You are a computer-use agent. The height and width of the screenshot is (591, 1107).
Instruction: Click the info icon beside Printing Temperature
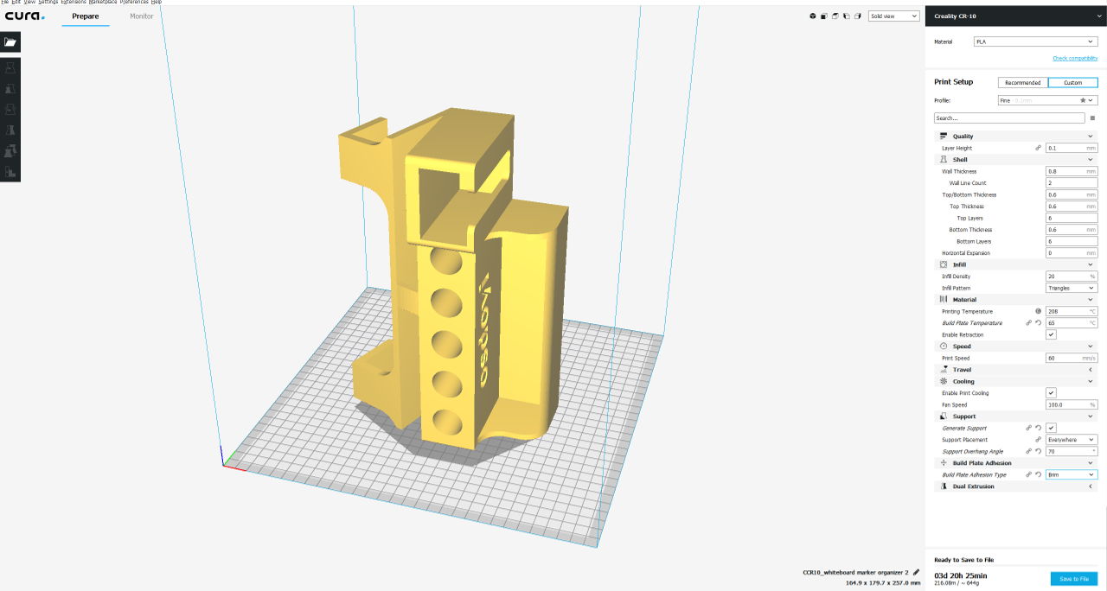tap(1038, 311)
